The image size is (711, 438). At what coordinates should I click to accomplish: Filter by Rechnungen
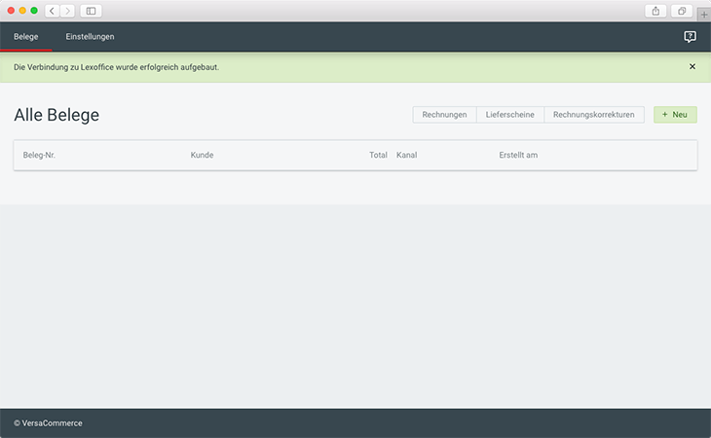444,115
